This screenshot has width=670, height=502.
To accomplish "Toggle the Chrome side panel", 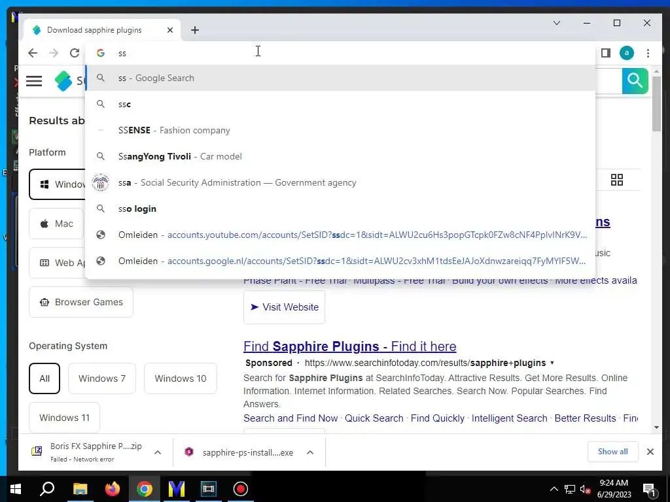I will [x=605, y=53].
